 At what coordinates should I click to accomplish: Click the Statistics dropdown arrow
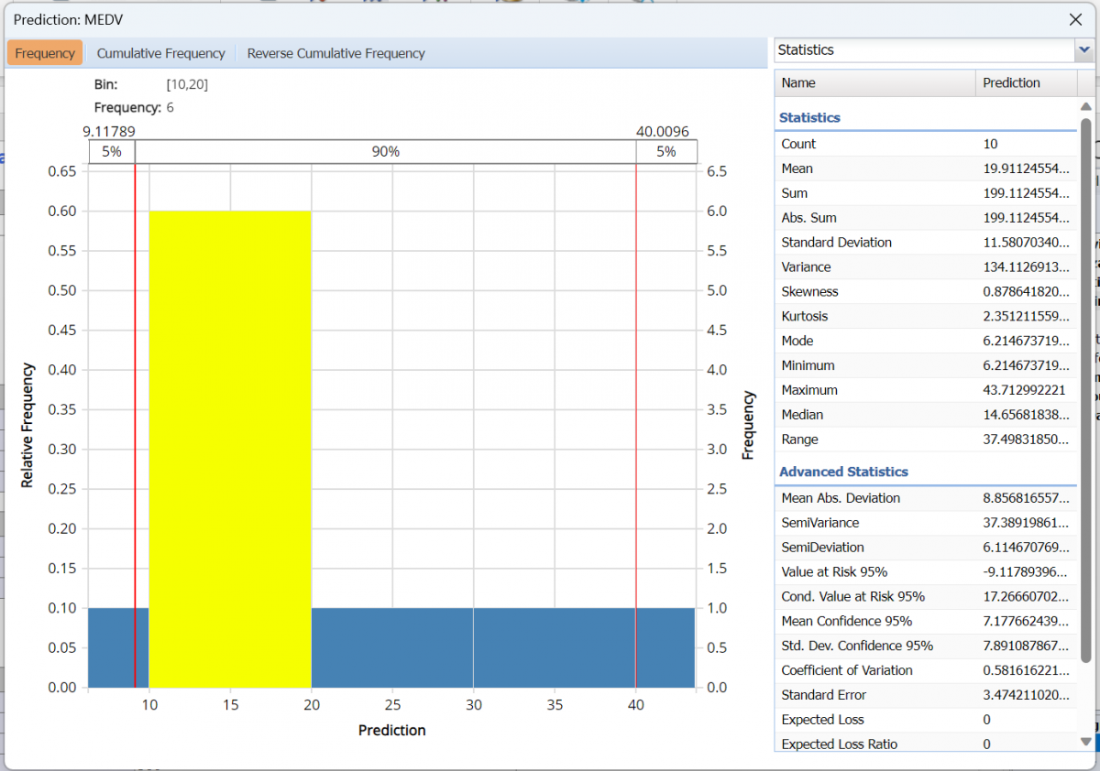(x=1084, y=50)
